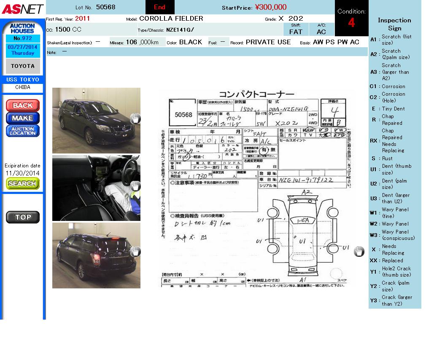
Task: Jump to page top with TOP button
Action: click(23, 217)
